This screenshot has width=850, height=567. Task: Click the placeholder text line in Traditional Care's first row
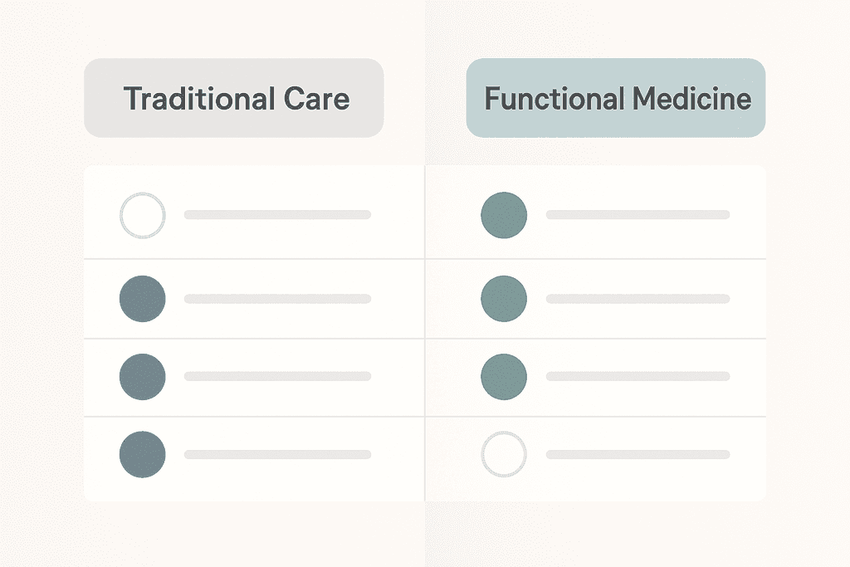pos(277,215)
